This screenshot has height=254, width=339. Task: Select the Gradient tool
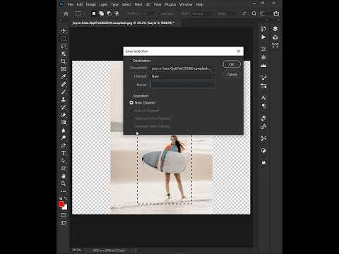64,123
